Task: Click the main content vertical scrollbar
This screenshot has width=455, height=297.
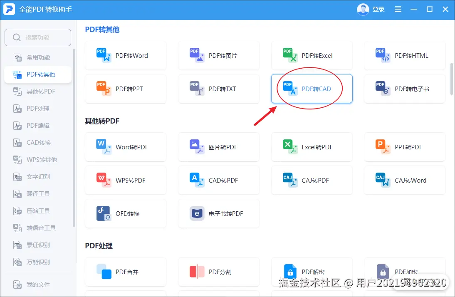Action: pos(452,79)
